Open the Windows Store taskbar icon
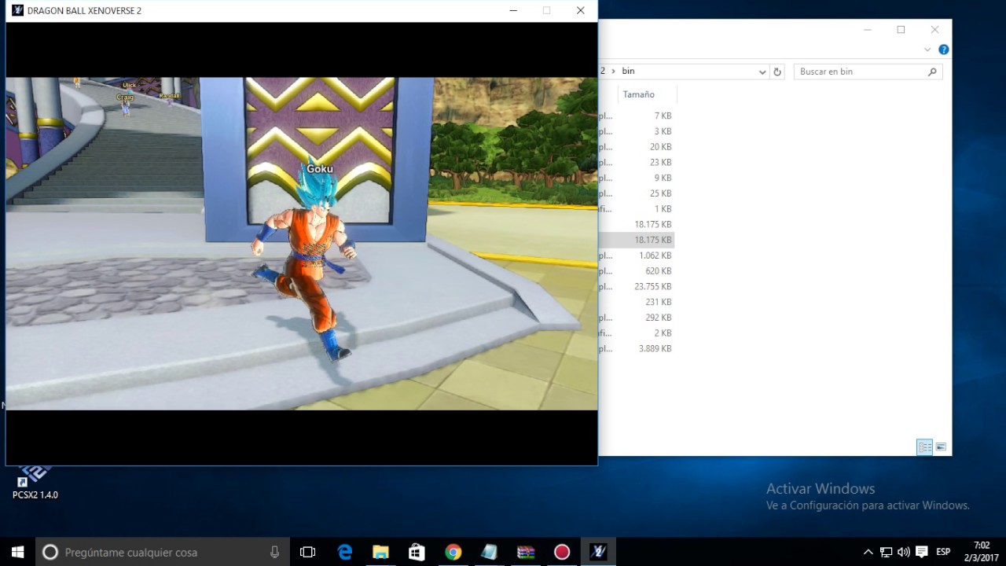Viewport: 1006px width, 566px height. pos(417,552)
